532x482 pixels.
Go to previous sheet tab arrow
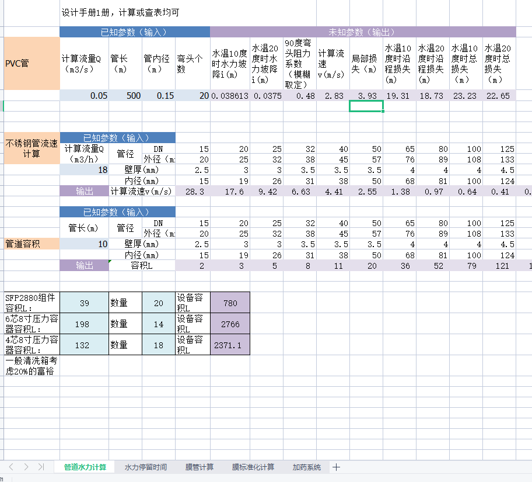pos(11,467)
